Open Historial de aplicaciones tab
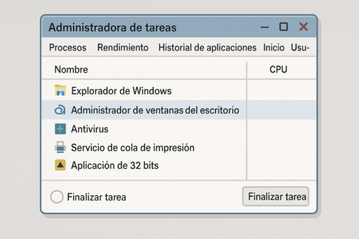Screen dimensions: 359x239 (x=207, y=48)
